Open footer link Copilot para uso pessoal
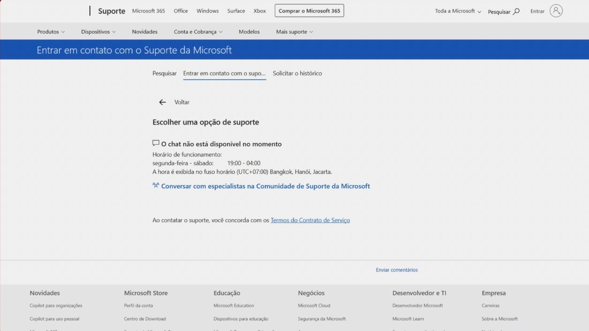Viewport: 589px width, 331px height. pyautogui.click(x=54, y=319)
